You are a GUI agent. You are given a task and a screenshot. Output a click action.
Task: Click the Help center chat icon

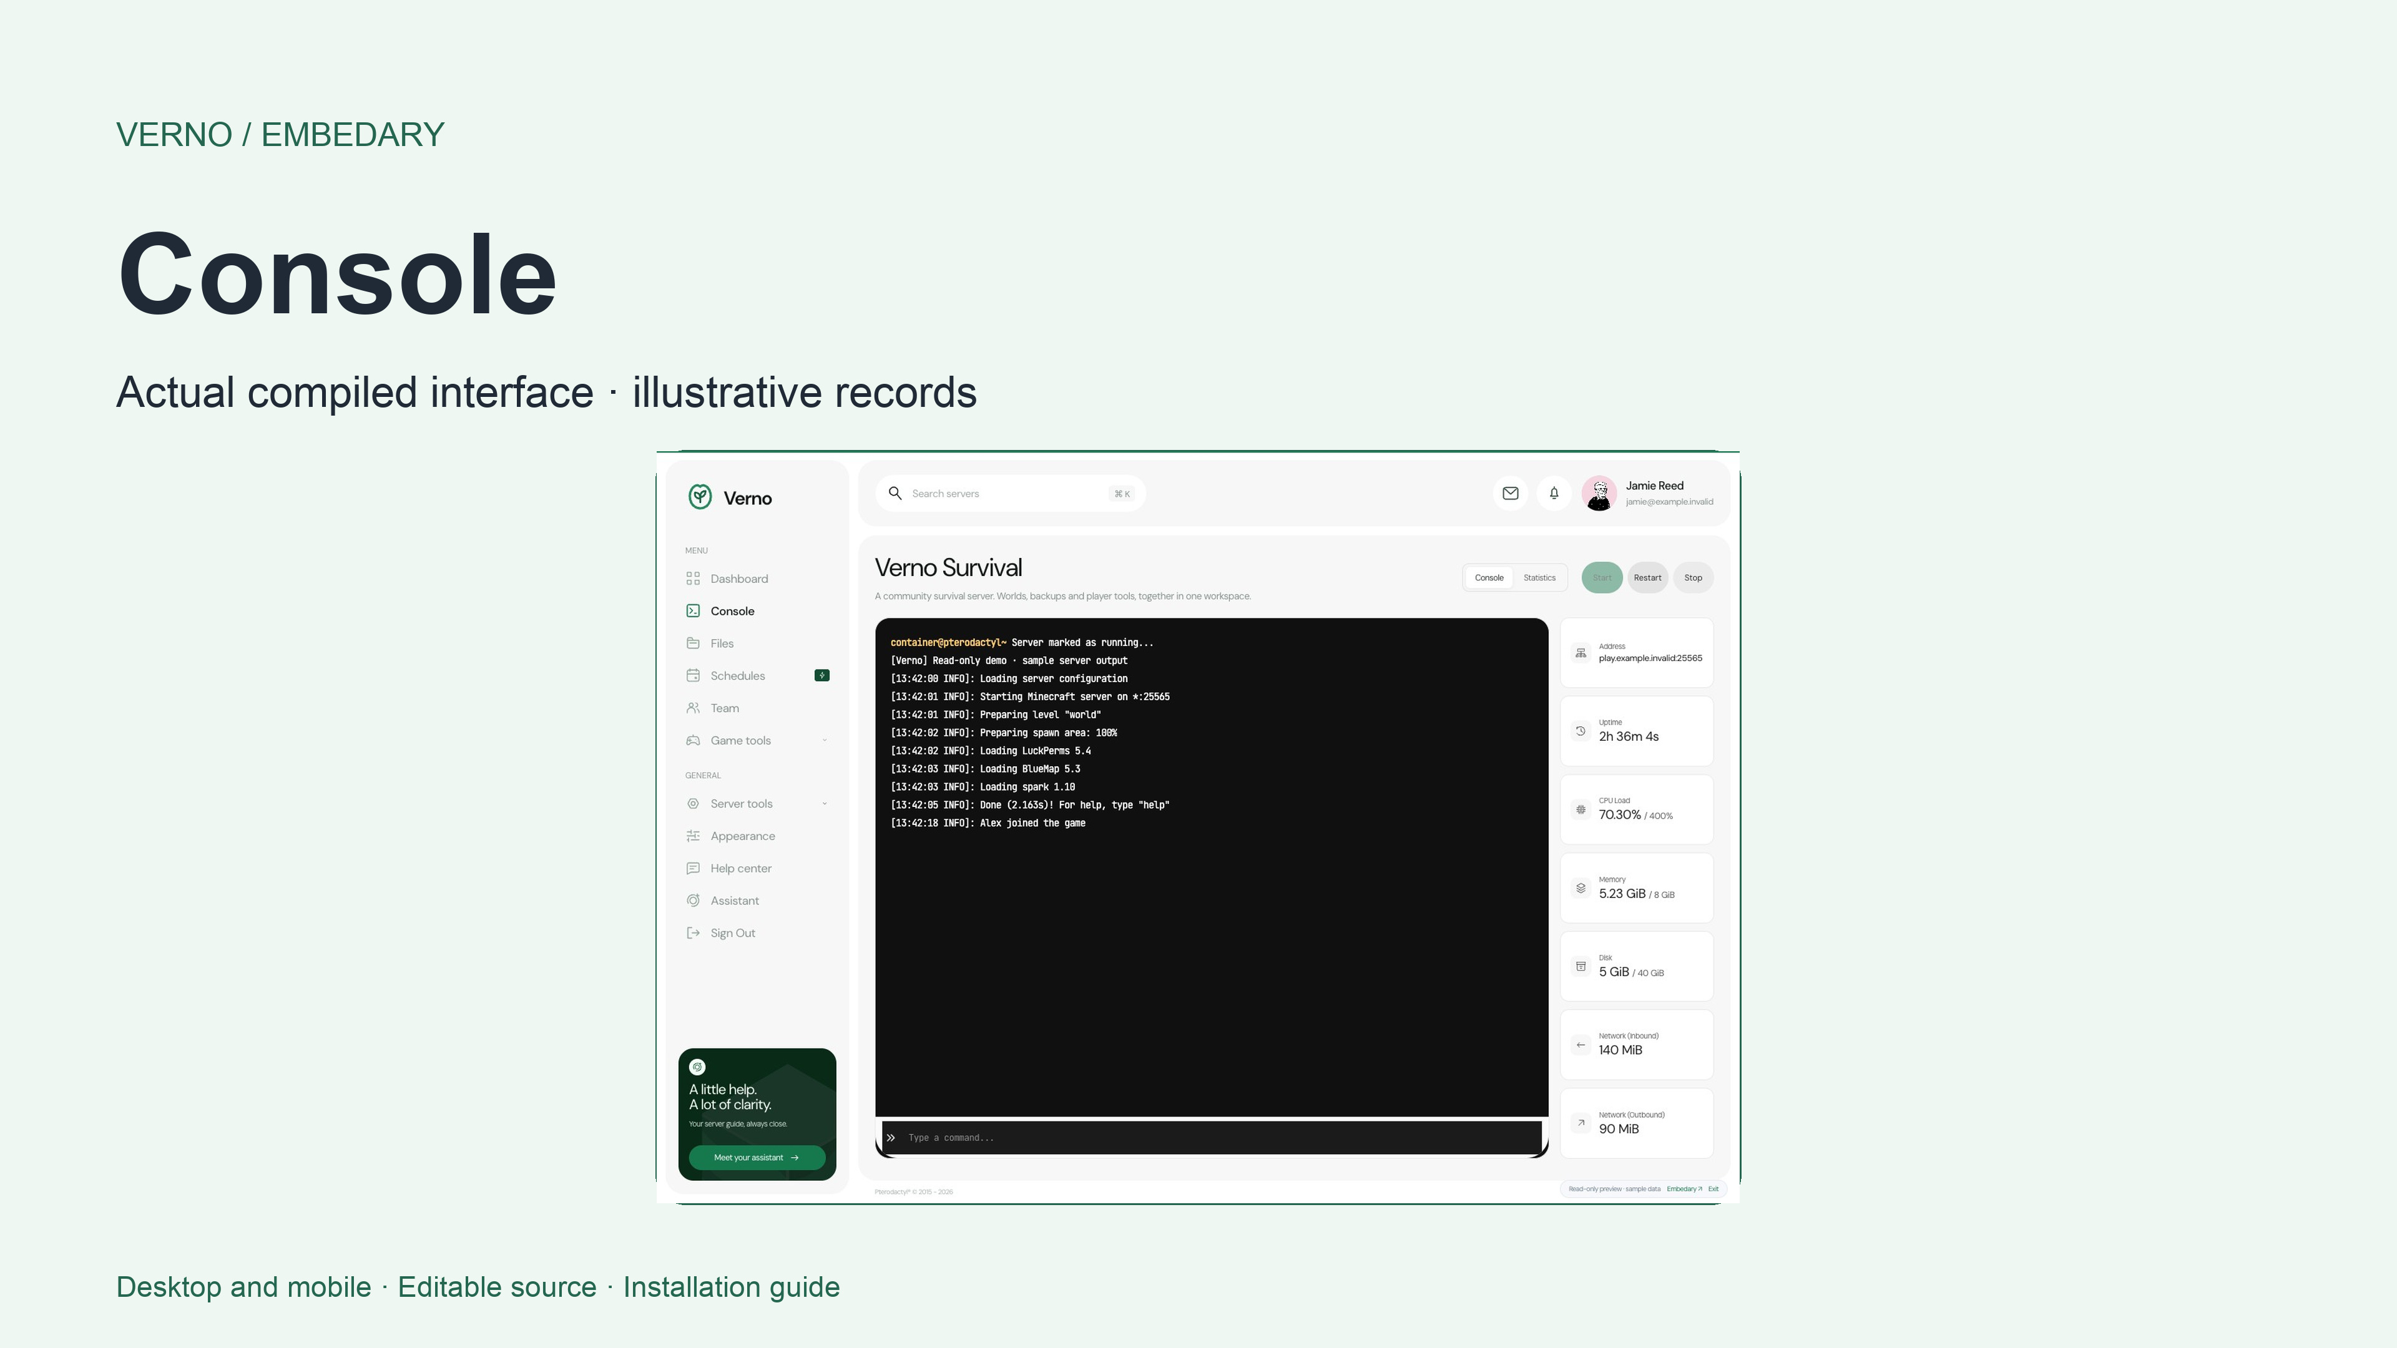pos(692,868)
